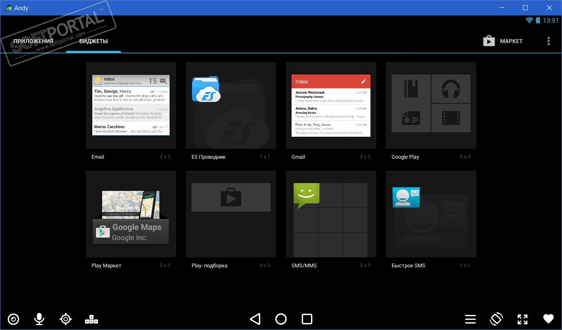The width and height of the screenshot is (562, 330).
Task: Open the camera tool in Andy's bottom bar
Action: pos(13,319)
